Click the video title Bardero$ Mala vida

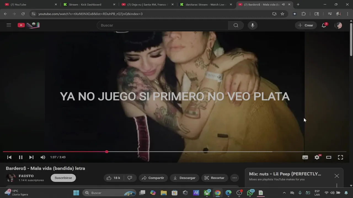(46, 168)
